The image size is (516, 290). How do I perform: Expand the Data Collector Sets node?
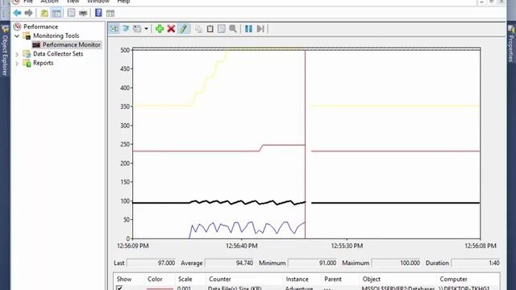(17, 54)
